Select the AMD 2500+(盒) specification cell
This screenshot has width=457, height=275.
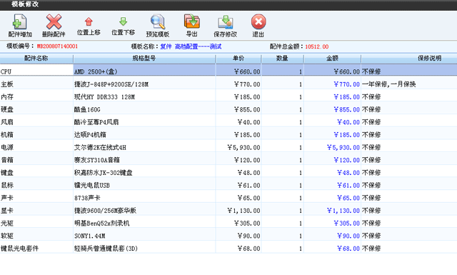[x=144, y=71]
